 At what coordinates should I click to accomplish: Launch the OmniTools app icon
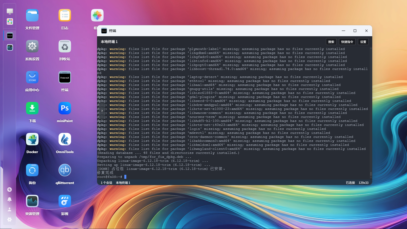click(x=65, y=139)
